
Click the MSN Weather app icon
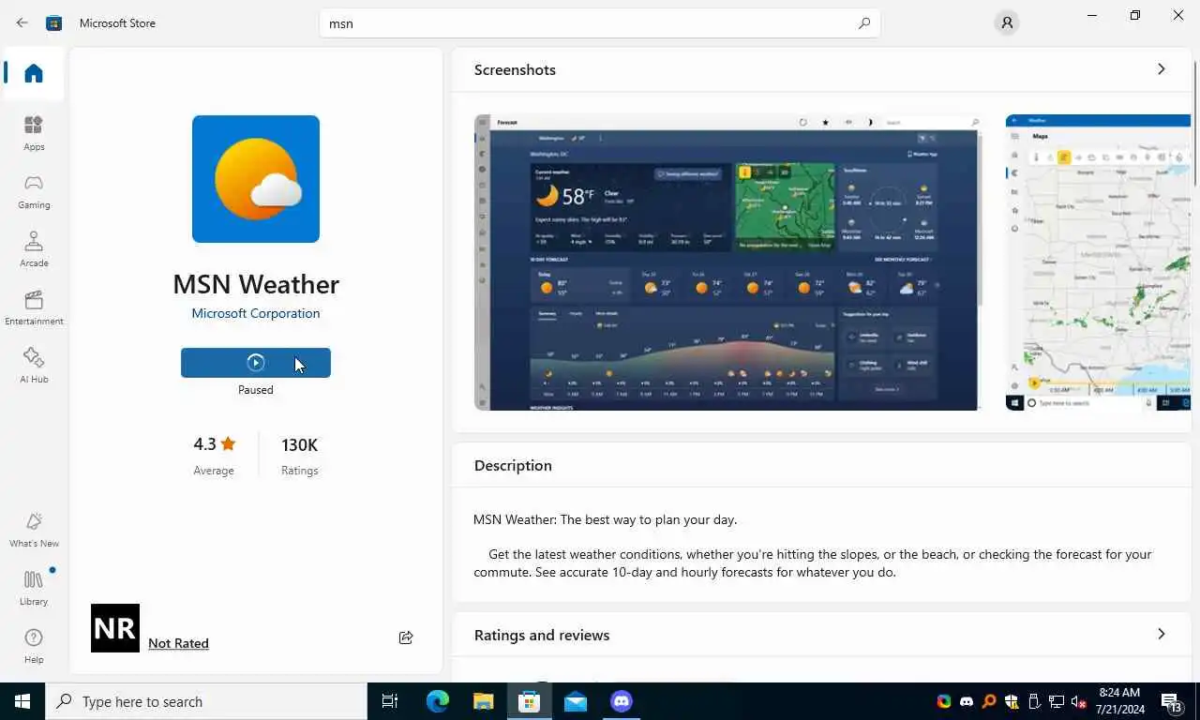[x=256, y=179]
